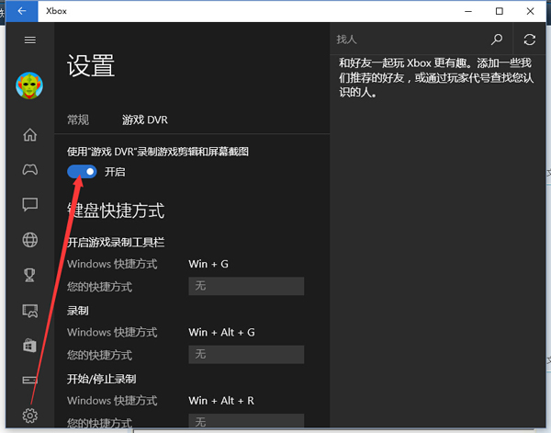551x433 pixels.
Task: Switch to the 常规 tab
Action: pyautogui.click(x=78, y=120)
